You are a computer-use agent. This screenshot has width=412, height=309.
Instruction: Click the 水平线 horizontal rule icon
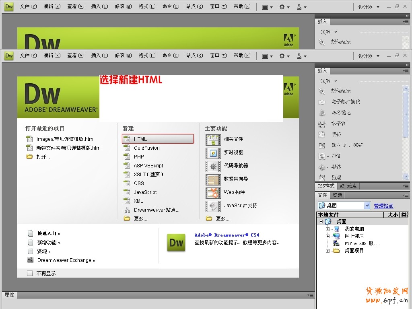[x=321, y=124]
